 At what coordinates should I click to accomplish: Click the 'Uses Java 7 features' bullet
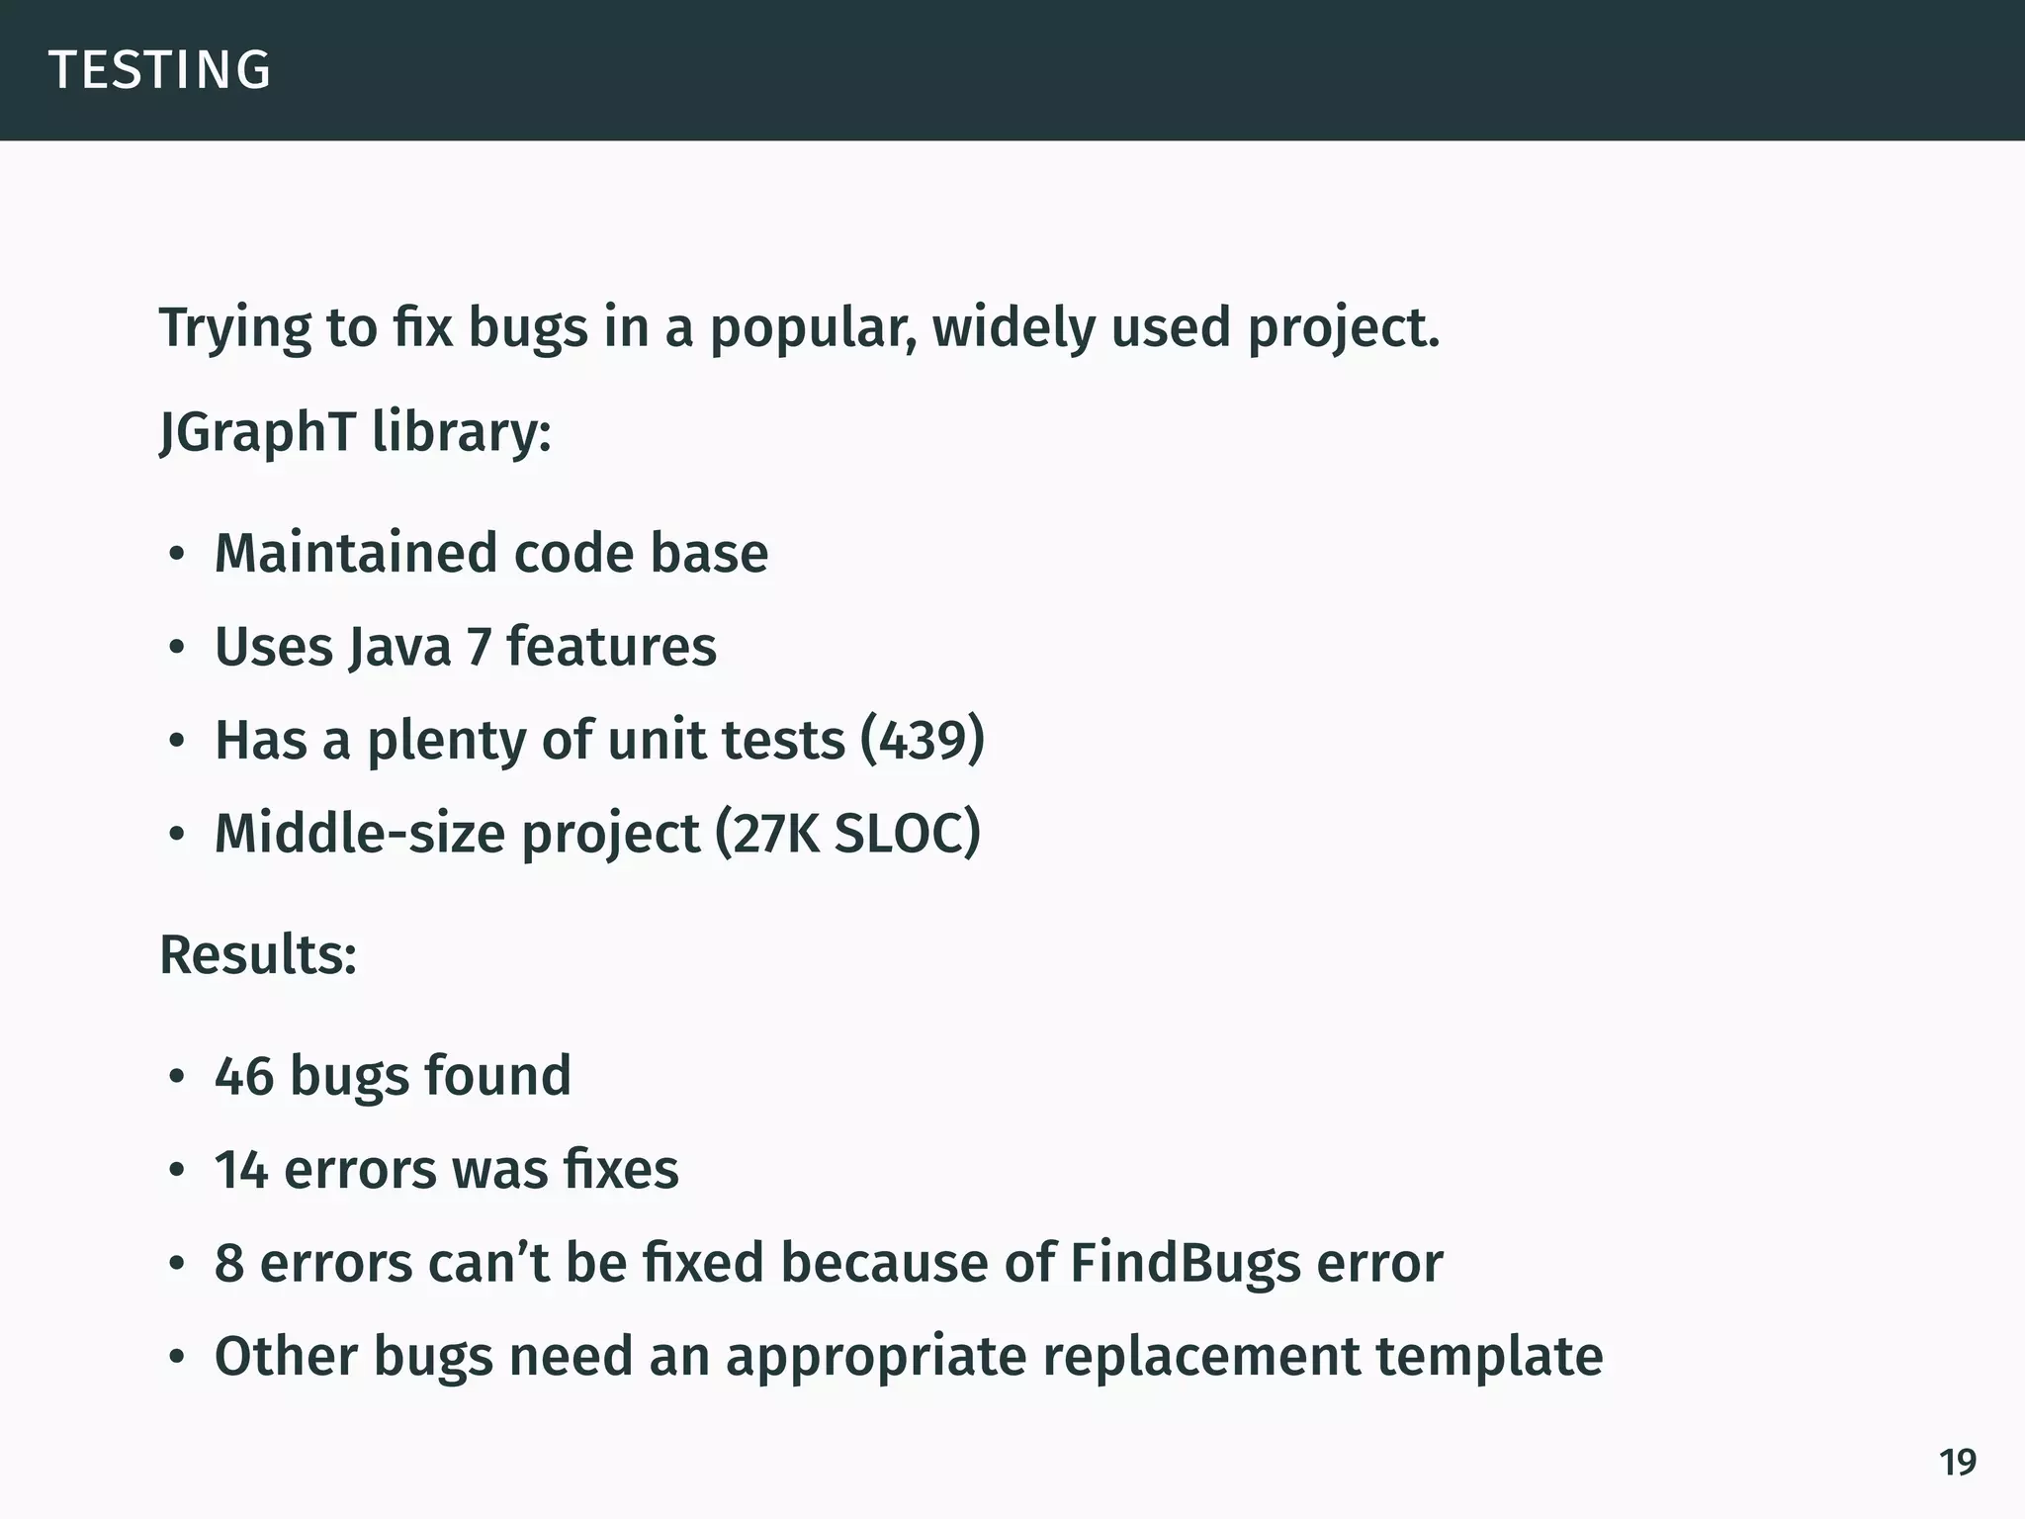click(465, 647)
